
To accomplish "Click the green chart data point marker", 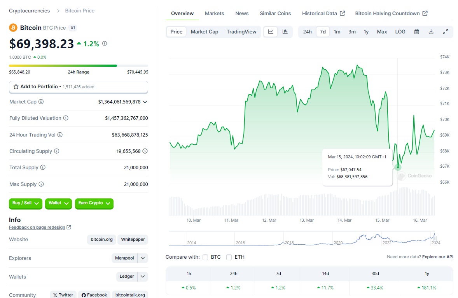I will 398,167.
